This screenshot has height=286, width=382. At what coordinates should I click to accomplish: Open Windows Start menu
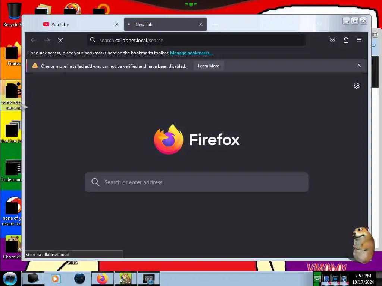tap(10, 279)
